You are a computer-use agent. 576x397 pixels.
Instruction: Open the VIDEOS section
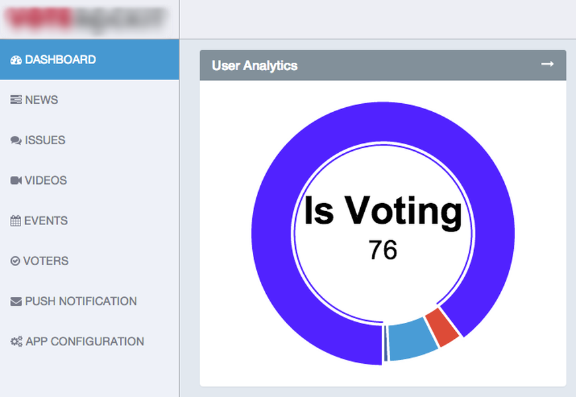tap(89, 181)
